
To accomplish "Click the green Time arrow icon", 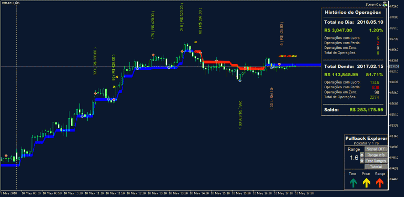I will click(353, 183).
